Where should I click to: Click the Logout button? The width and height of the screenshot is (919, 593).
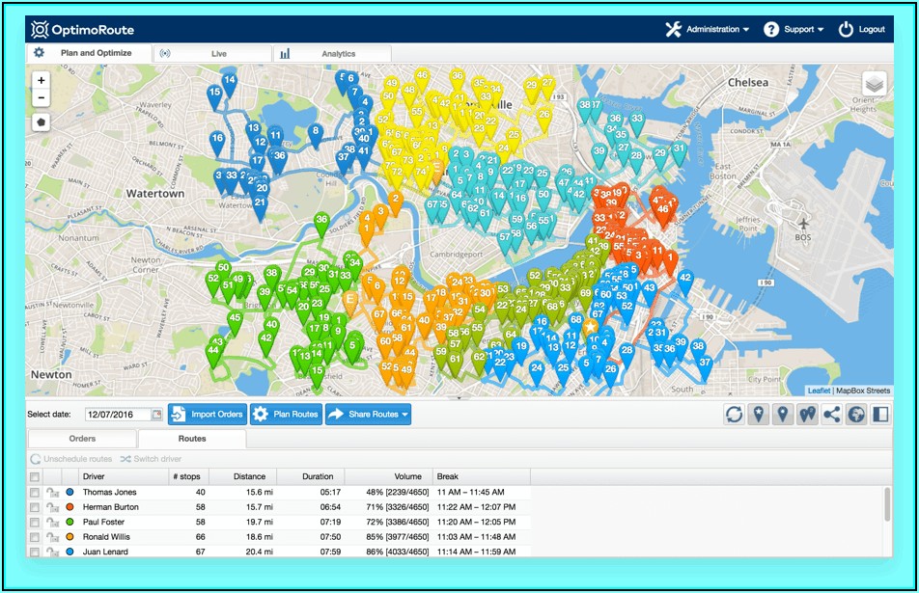[862, 29]
